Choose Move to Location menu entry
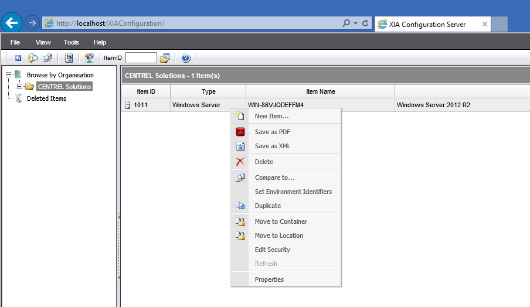Viewport: 530px width, 307px height. [x=286, y=236]
